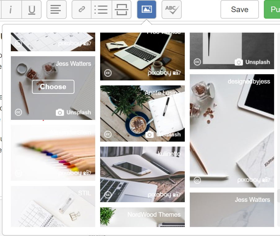Select the Jess Watters marble photo
Viewport: 280px width, 236px height.
232,210
